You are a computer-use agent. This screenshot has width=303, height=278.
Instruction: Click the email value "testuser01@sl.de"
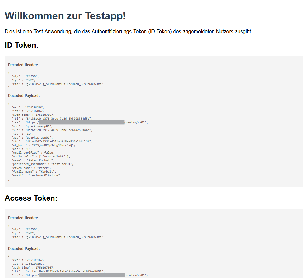44,175
